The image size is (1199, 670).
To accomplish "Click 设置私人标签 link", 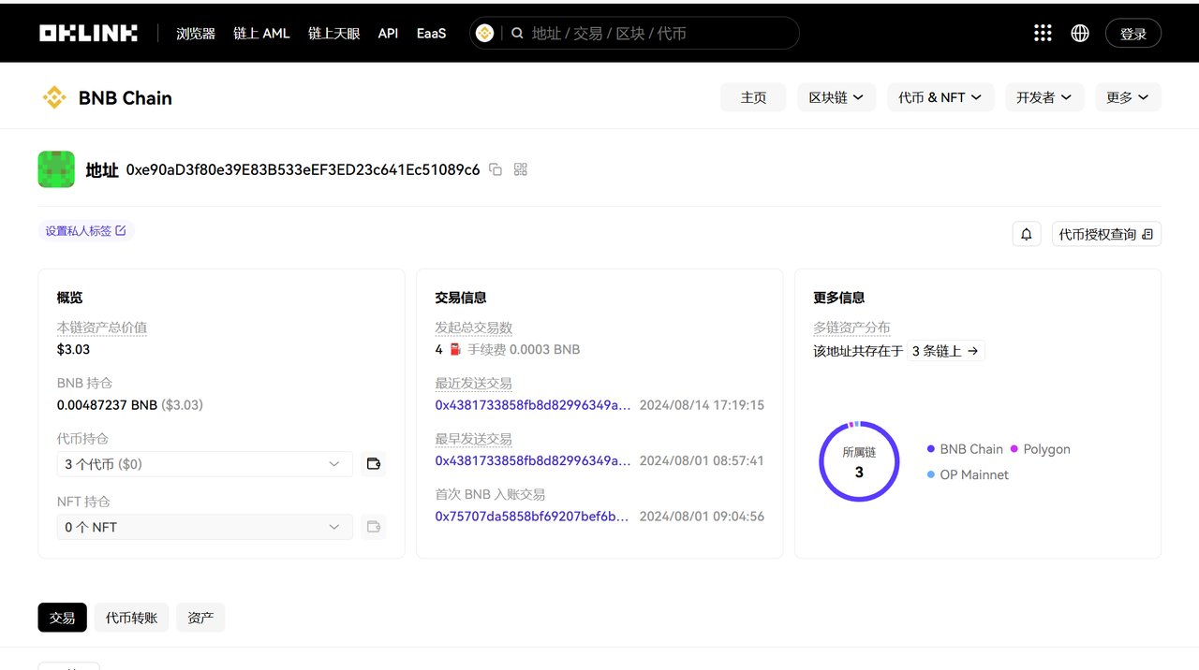I will pos(86,230).
